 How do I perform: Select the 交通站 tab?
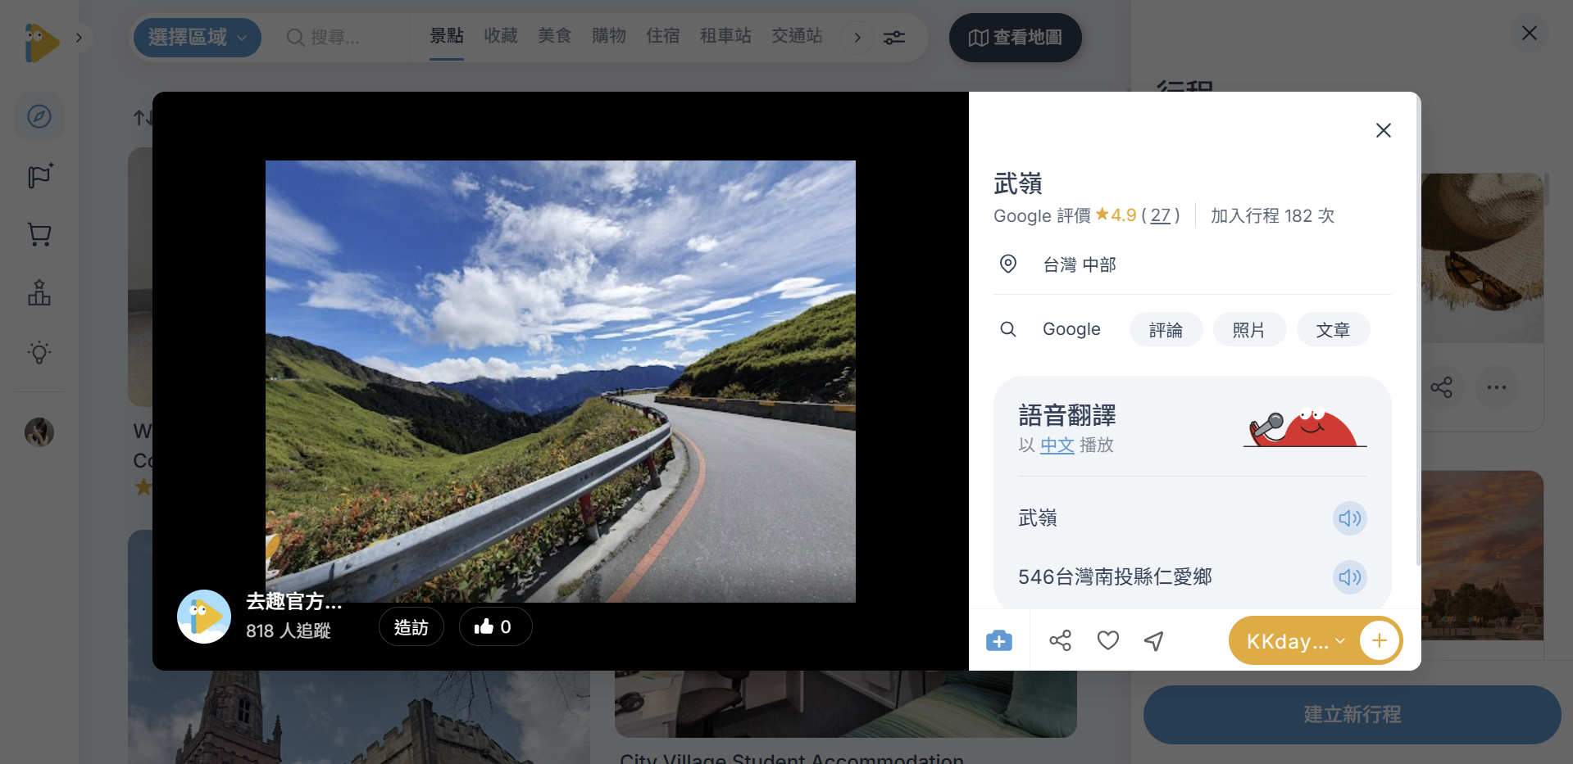click(x=797, y=36)
